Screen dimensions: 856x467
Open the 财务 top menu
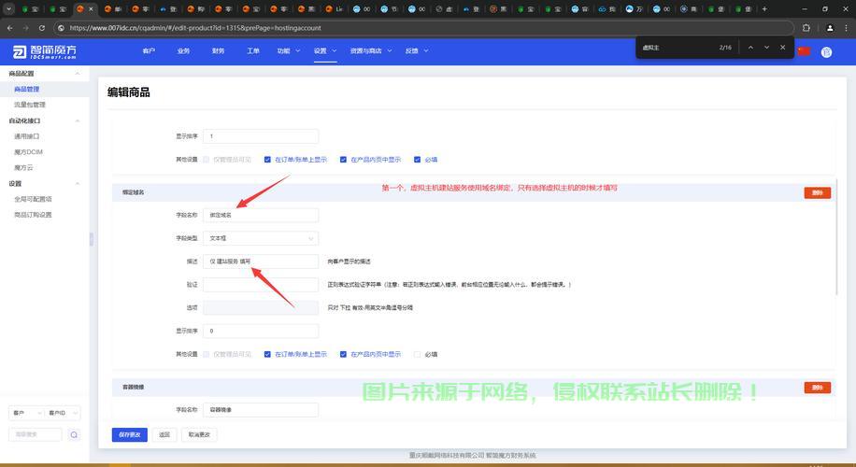218,51
